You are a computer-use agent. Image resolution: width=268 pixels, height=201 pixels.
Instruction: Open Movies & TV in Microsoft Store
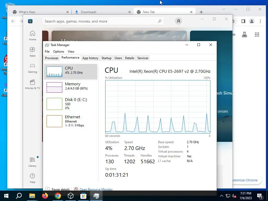(32, 85)
